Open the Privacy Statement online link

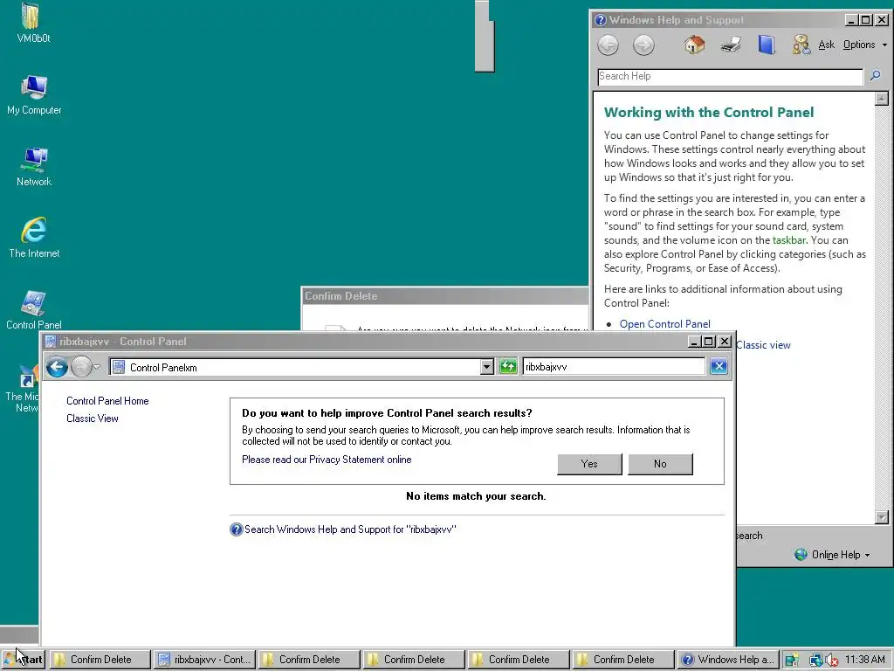tap(327, 460)
